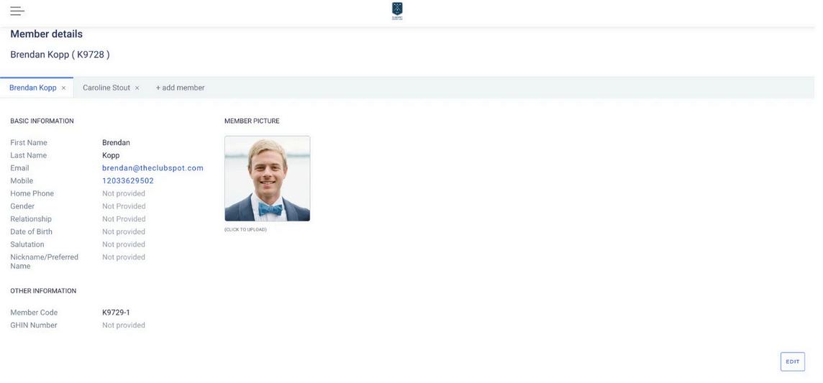Click the Salutation Not provided value
823x383 pixels.
click(x=124, y=244)
